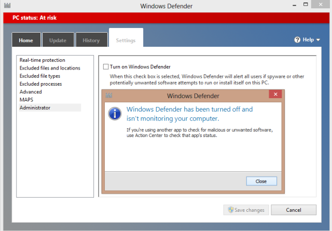Click the shield icon on Save changes
The width and height of the screenshot is (332, 231).
[231, 210]
